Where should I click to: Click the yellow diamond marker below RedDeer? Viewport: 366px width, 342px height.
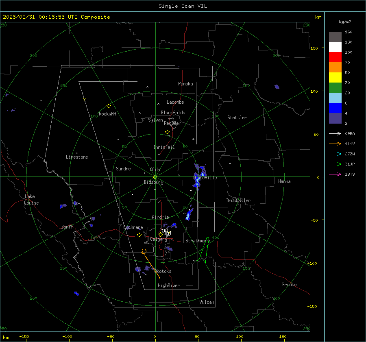tap(167, 132)
